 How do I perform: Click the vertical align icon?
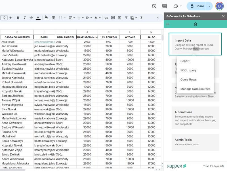pos(79,18)
